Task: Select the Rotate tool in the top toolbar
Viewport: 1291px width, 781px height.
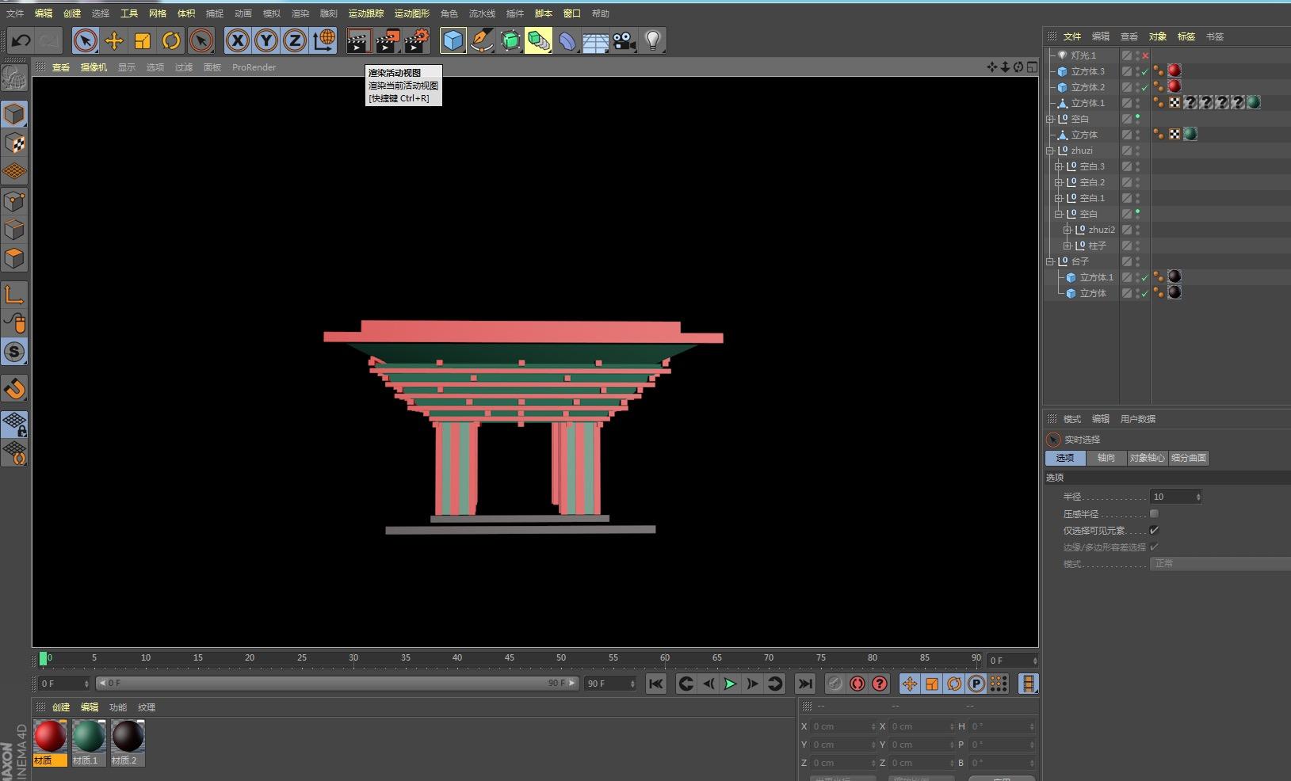Action: 171,40
